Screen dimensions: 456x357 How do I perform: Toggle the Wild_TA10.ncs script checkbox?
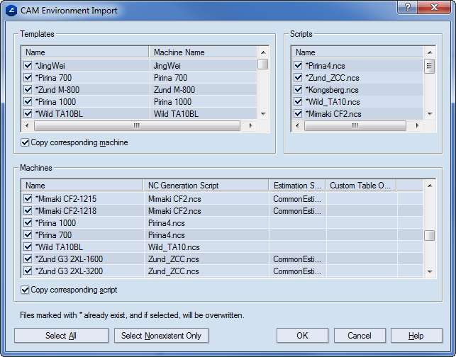point(298,102)
